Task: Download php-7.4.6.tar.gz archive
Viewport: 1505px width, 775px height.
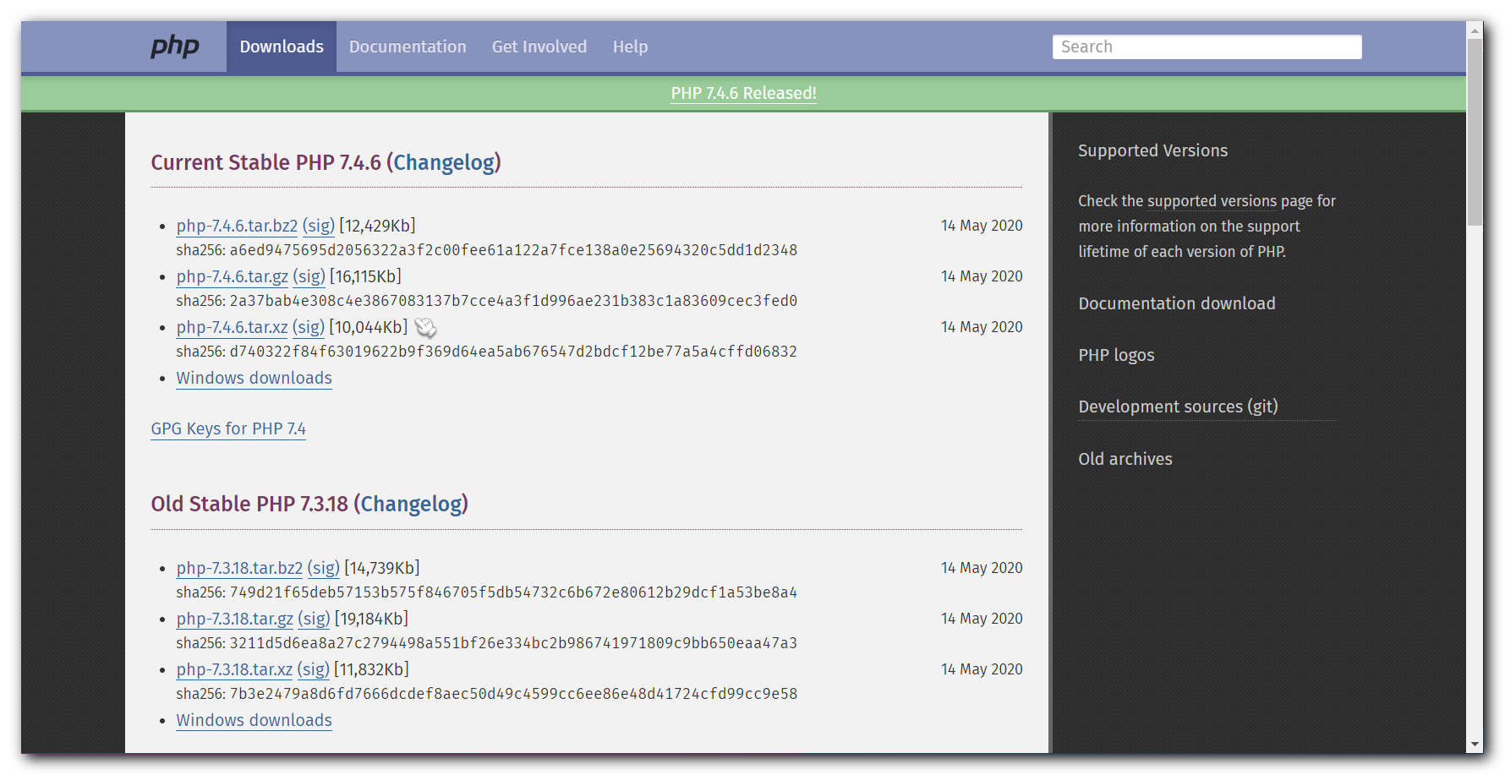Action: (232, 276)
